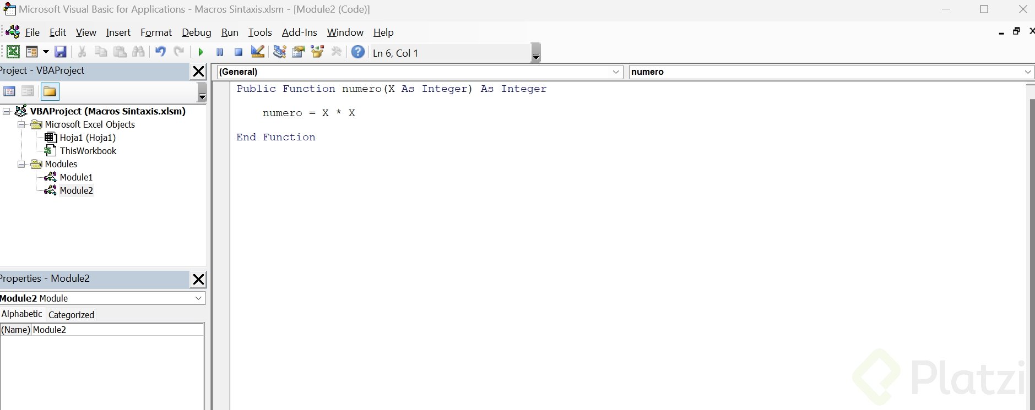Click the code line 'numero = X * X'
The width and height of the screenshot is (1035, 410).
[309, 113]
